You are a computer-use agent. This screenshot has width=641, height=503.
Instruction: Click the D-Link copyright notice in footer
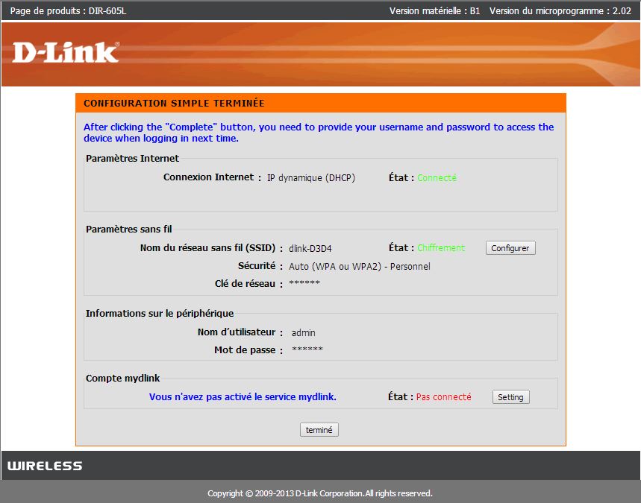point(319,493)
